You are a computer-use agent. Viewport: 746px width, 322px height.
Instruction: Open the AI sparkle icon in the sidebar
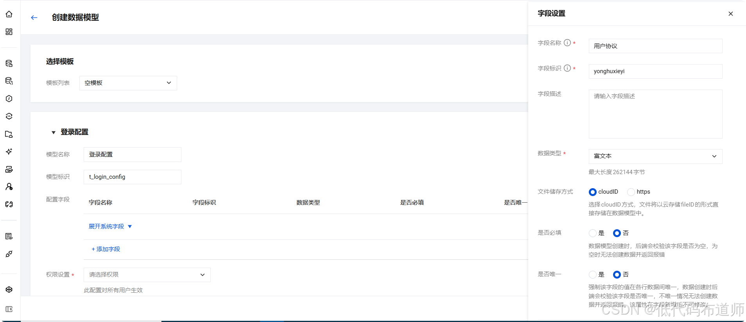pos(9,151)
